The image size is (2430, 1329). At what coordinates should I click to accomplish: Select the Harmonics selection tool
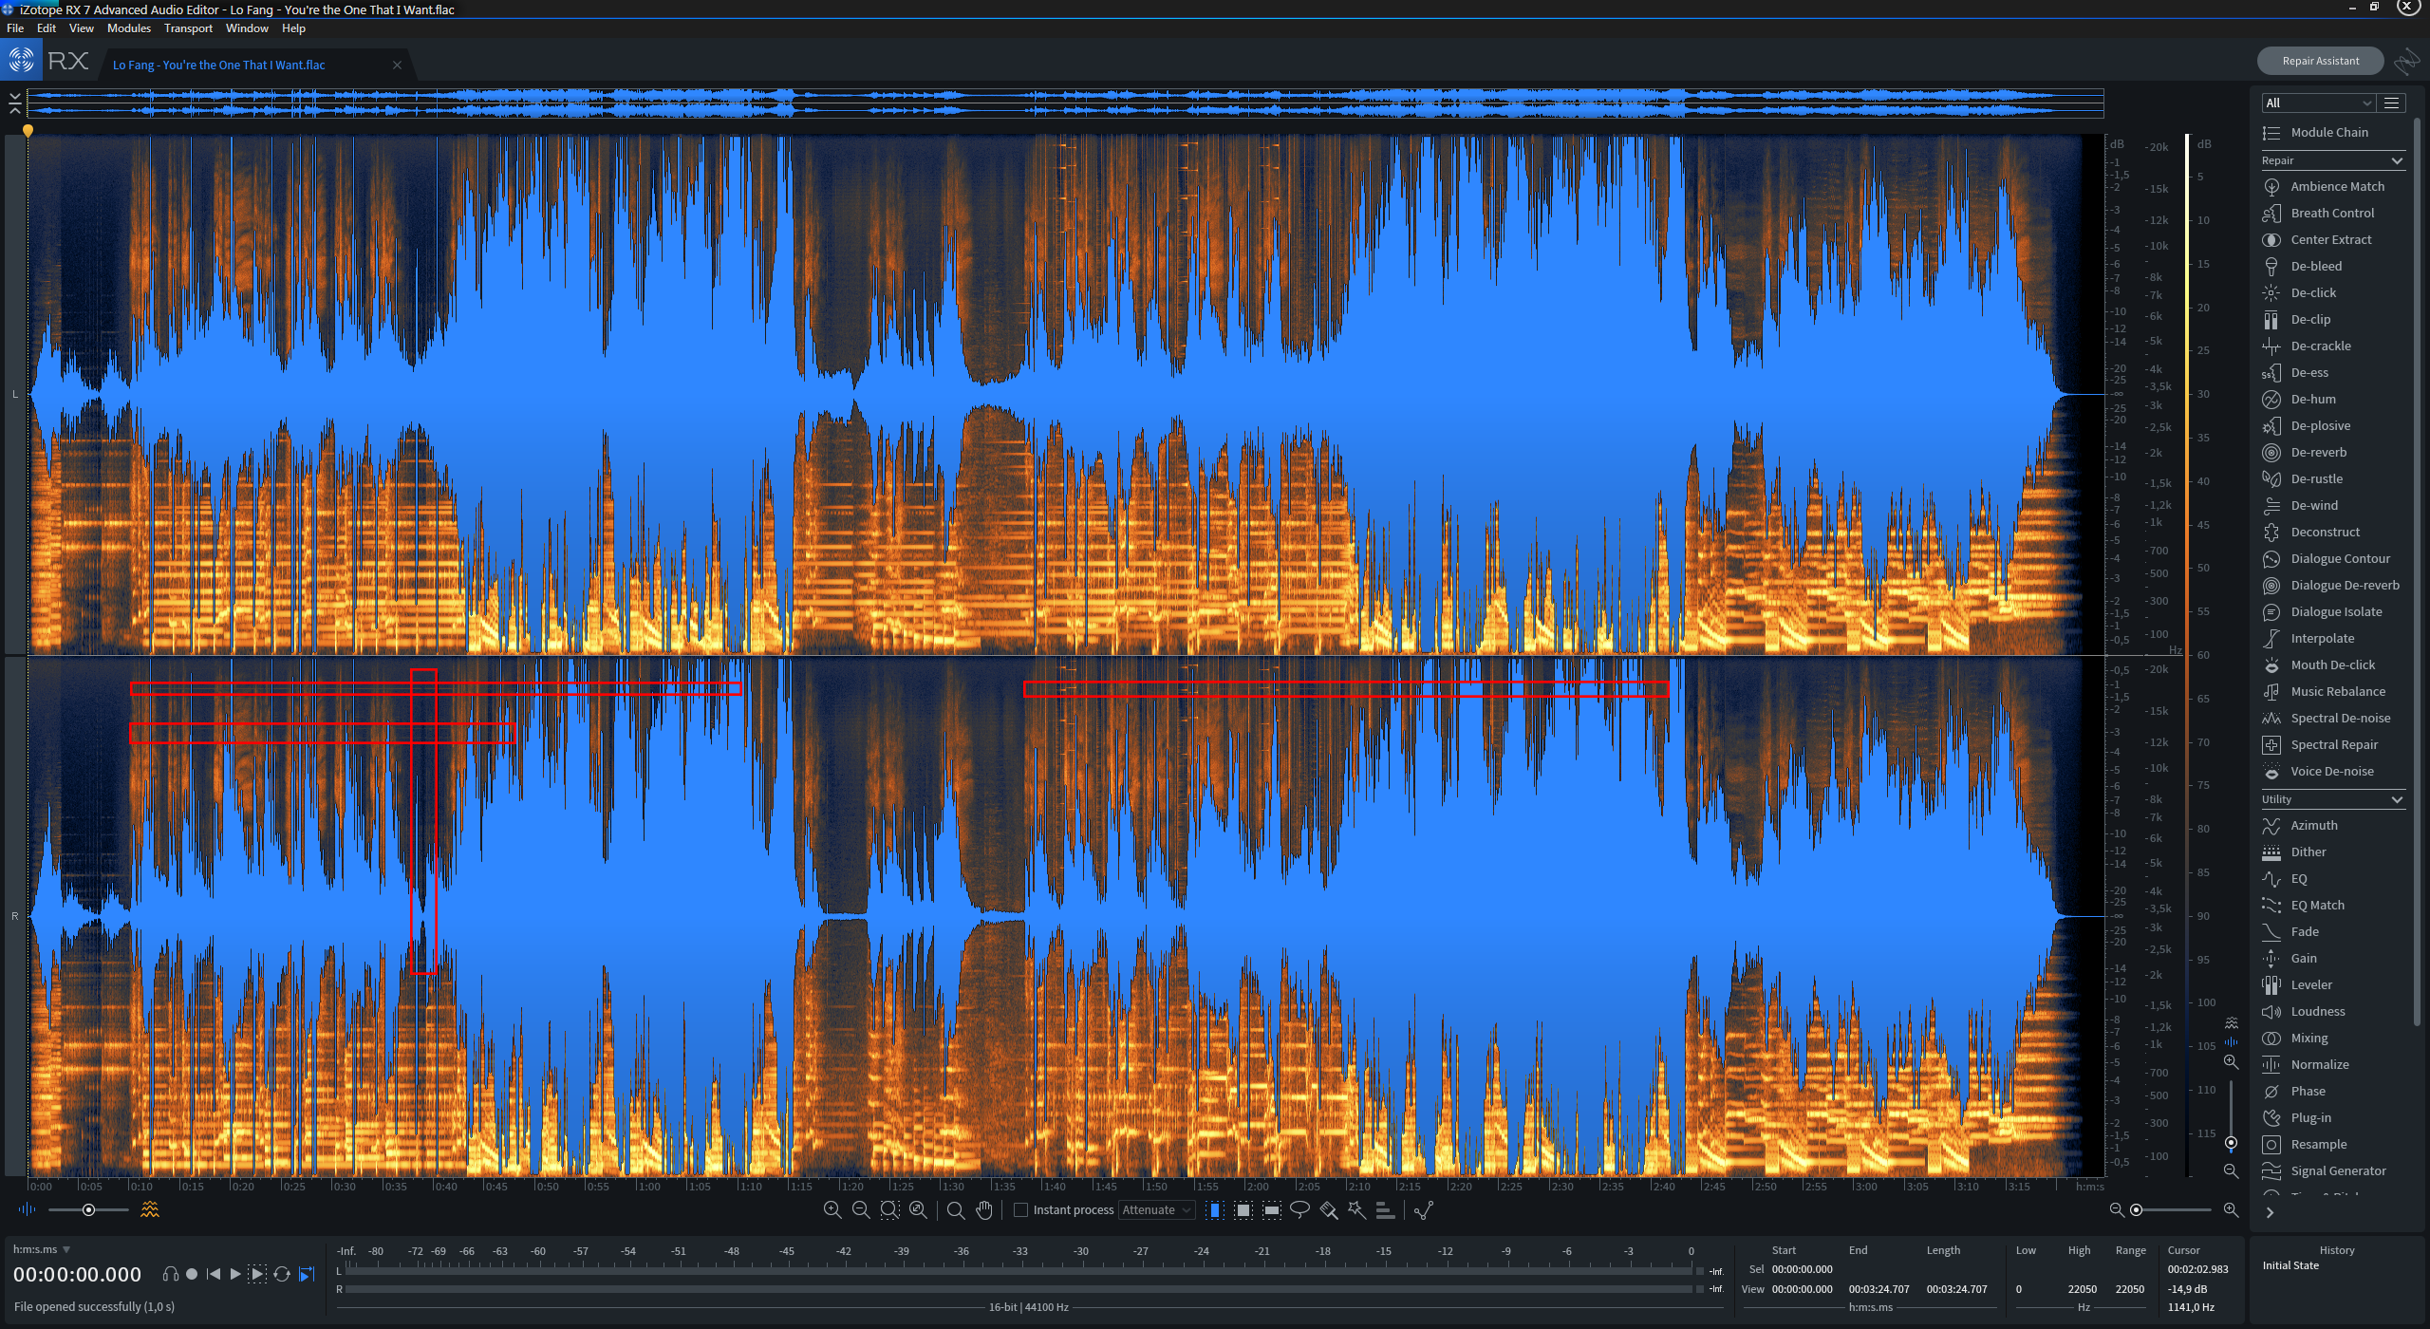pos(1386,1210)
